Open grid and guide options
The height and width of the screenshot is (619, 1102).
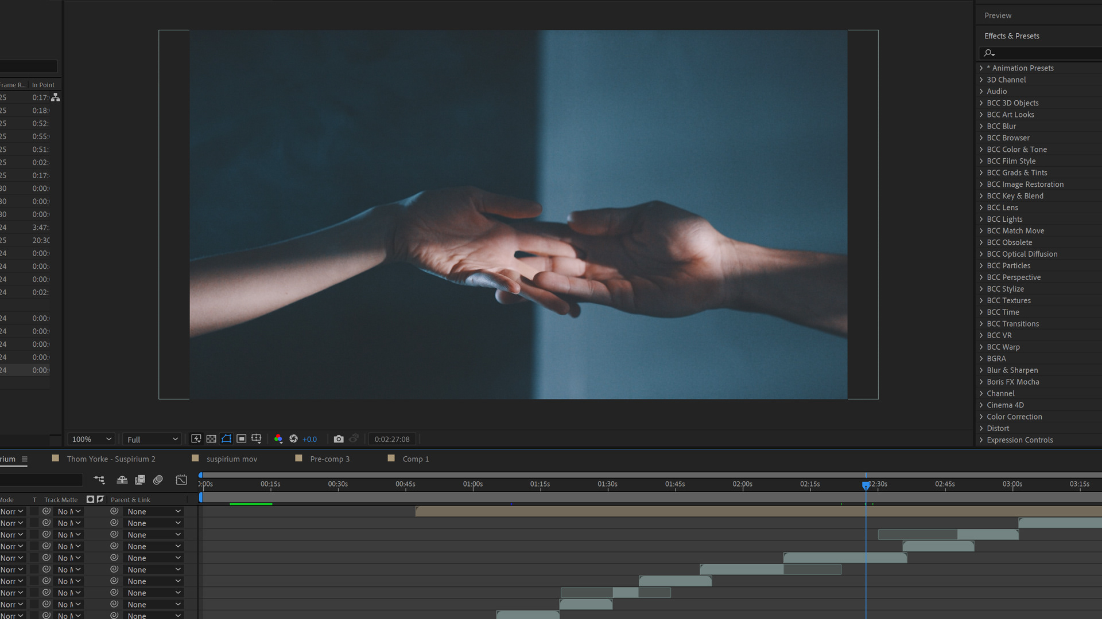(257, 439)
